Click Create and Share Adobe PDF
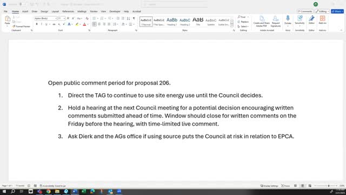The width and height of the screenshot is (346, 195). (262, 21)
